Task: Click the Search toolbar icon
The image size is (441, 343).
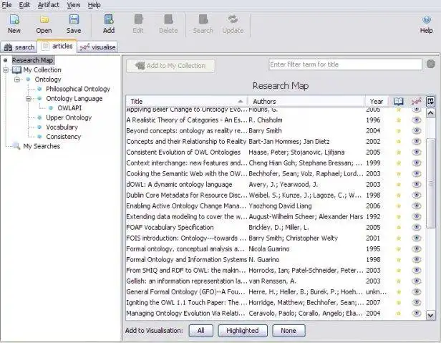Action: point(203,20)
